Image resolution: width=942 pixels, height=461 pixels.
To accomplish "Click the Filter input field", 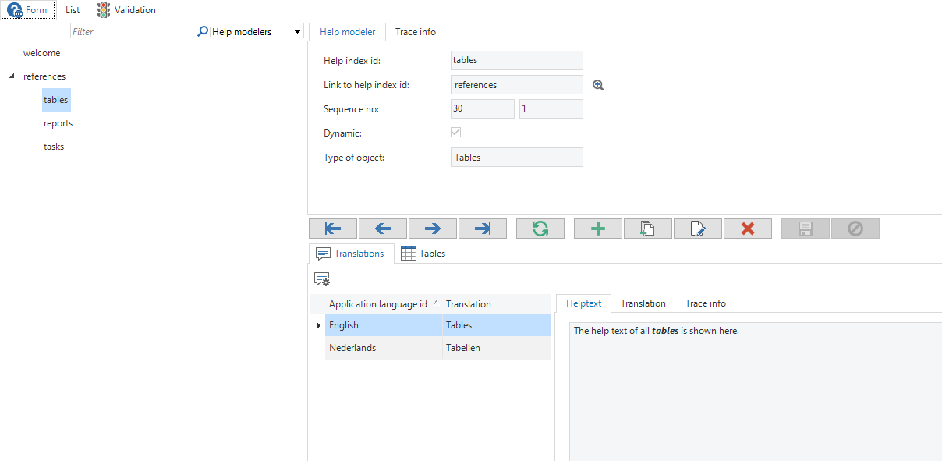I will point(131,32).
